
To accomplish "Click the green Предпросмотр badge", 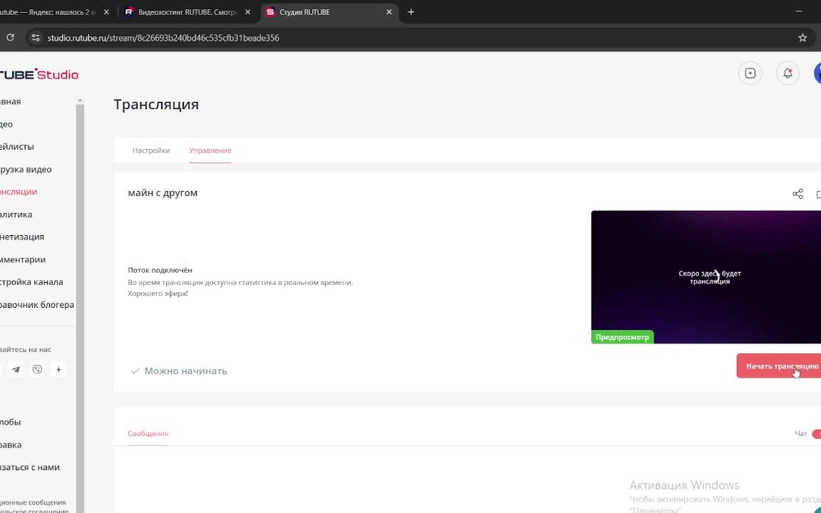I will tap(622, 337).
